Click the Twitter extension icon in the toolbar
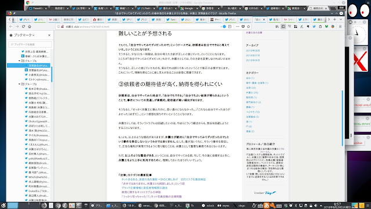 (x=314, y=27)
